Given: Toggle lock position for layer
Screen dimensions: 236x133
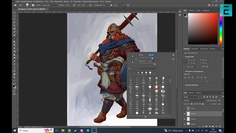Looking at the screenshot, I should click(x=197, y=104).
